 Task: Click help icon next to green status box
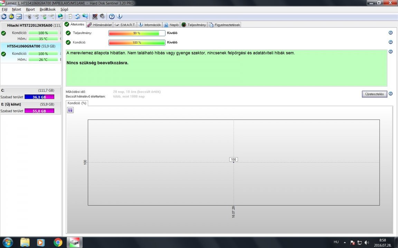(391, 51)
